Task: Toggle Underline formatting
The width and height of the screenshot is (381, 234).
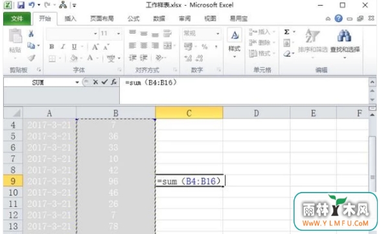Action: click(74, 47)
